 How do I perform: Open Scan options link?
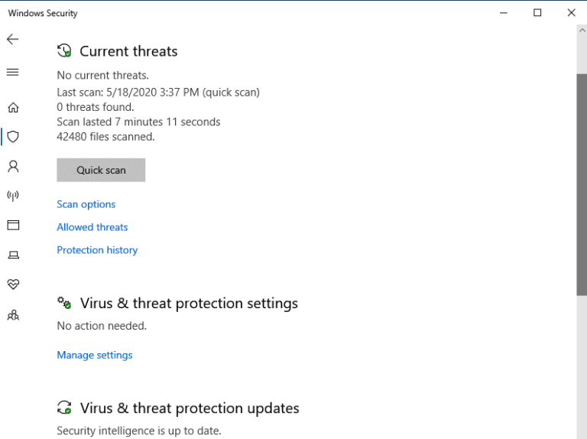[86, 204]
